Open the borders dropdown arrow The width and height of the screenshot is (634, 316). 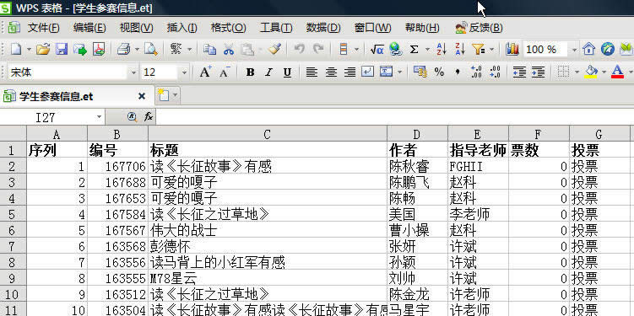click(x=577, y=72)
